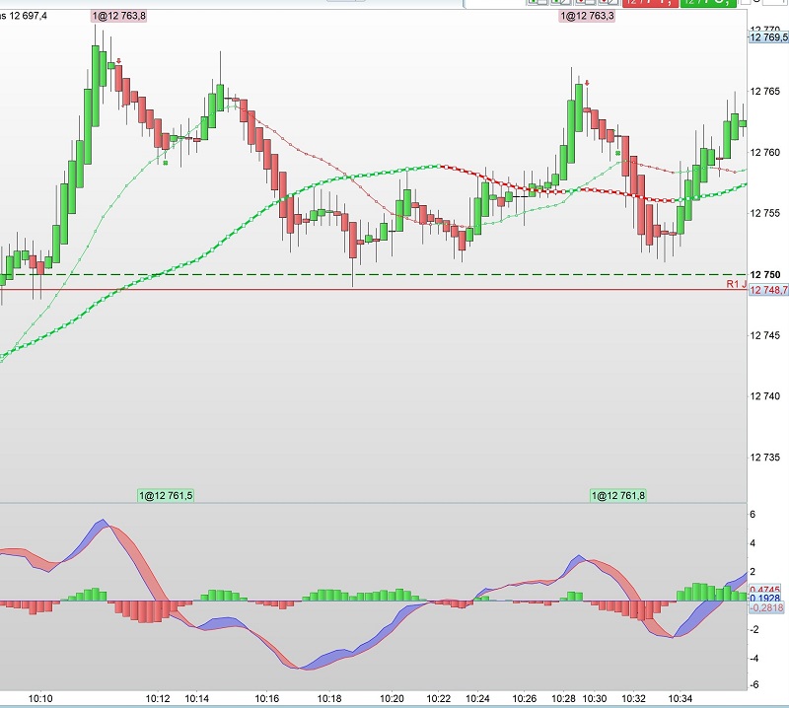The height and width of the screenshot is (708, 789).
Task: Click the green exit marker near 10:31
Action: [x=618, y=153]
